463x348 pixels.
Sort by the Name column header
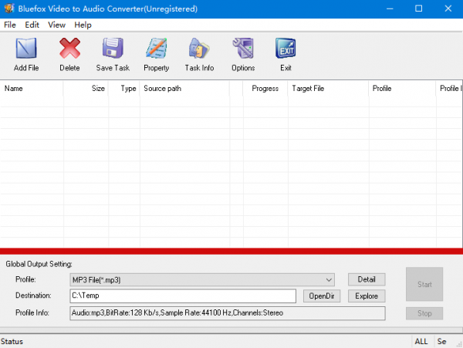[32, 88]
